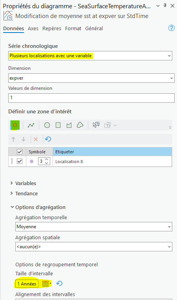Click the purple symbol swatch of Localisation 8
The image size is (177, 300).
pyautogui.click(x=32, y=162)
